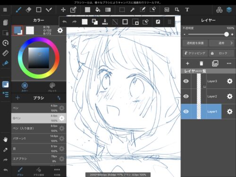This screenshot has width=236, height=177.
Task: Add image layer button
Action: click(x=215, y=63)
